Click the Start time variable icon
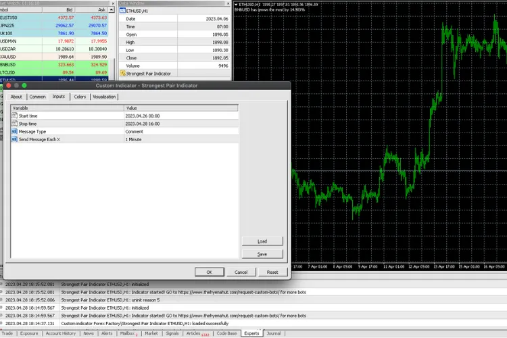The height and width of the screenshot is (338, 507). [x=14, y=116]
